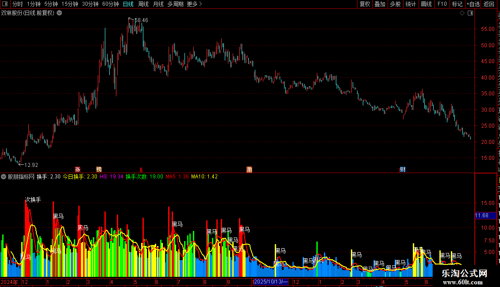The height and width of the screenshot is (287, 500).
Task: Click the 55.00 price axis label
Action: (x=488, y=29)
